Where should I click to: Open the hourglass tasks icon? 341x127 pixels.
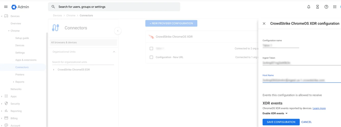coord(317,7)
